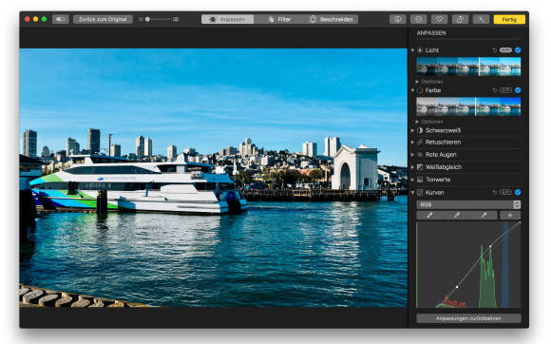The height and width of the screenshot is (344, 551).
Task: Click the Schwarzweiß label
Action: tap(443, 130)
